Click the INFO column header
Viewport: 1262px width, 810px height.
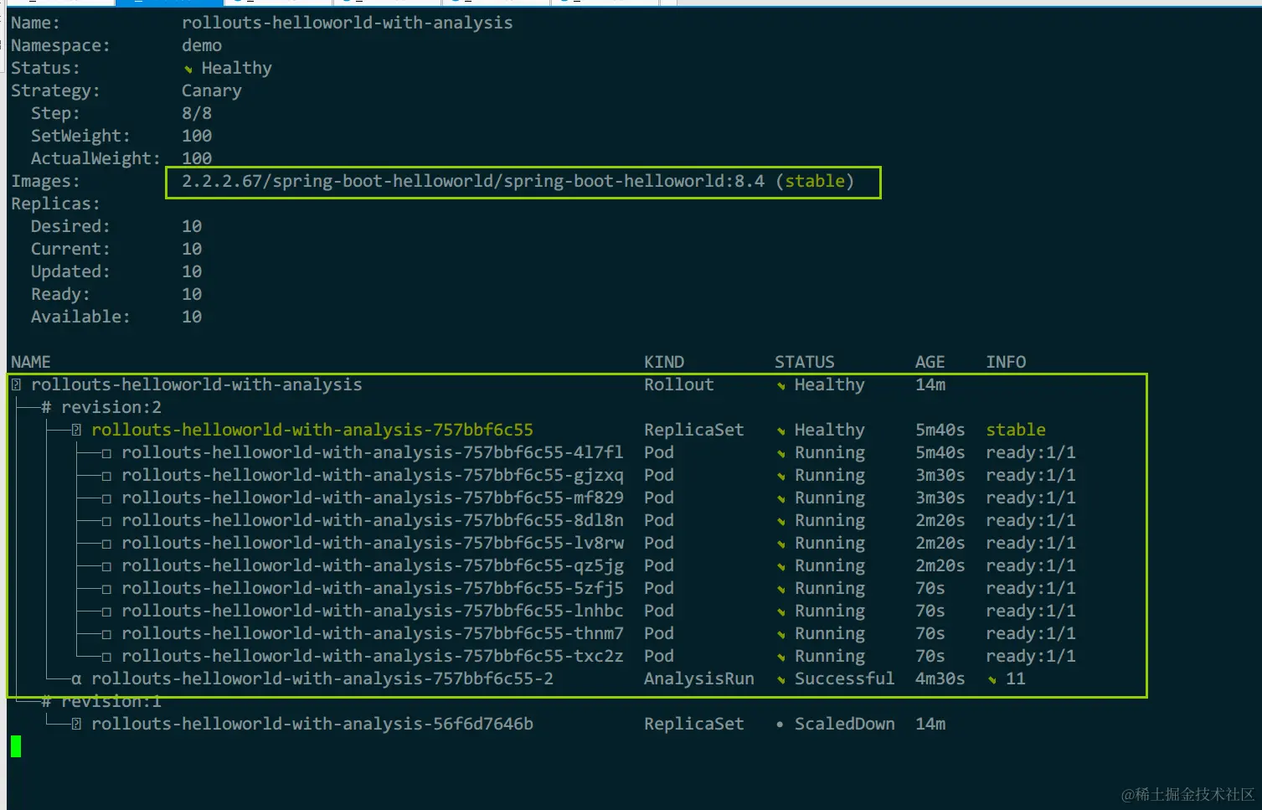[x=1006, y=362]
